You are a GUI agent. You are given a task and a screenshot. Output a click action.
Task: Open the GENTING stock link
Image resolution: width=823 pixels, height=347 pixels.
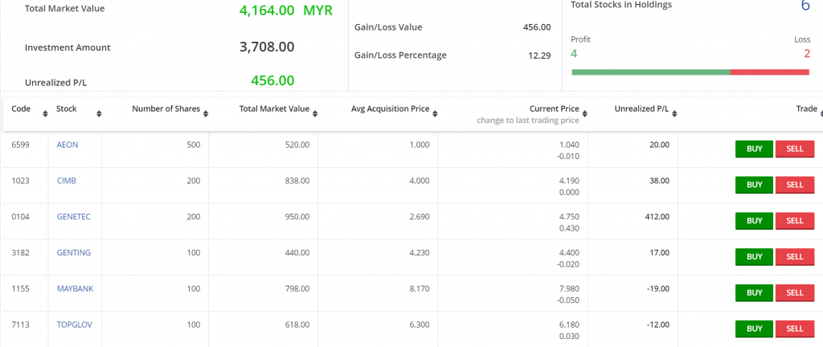point(73,253)
